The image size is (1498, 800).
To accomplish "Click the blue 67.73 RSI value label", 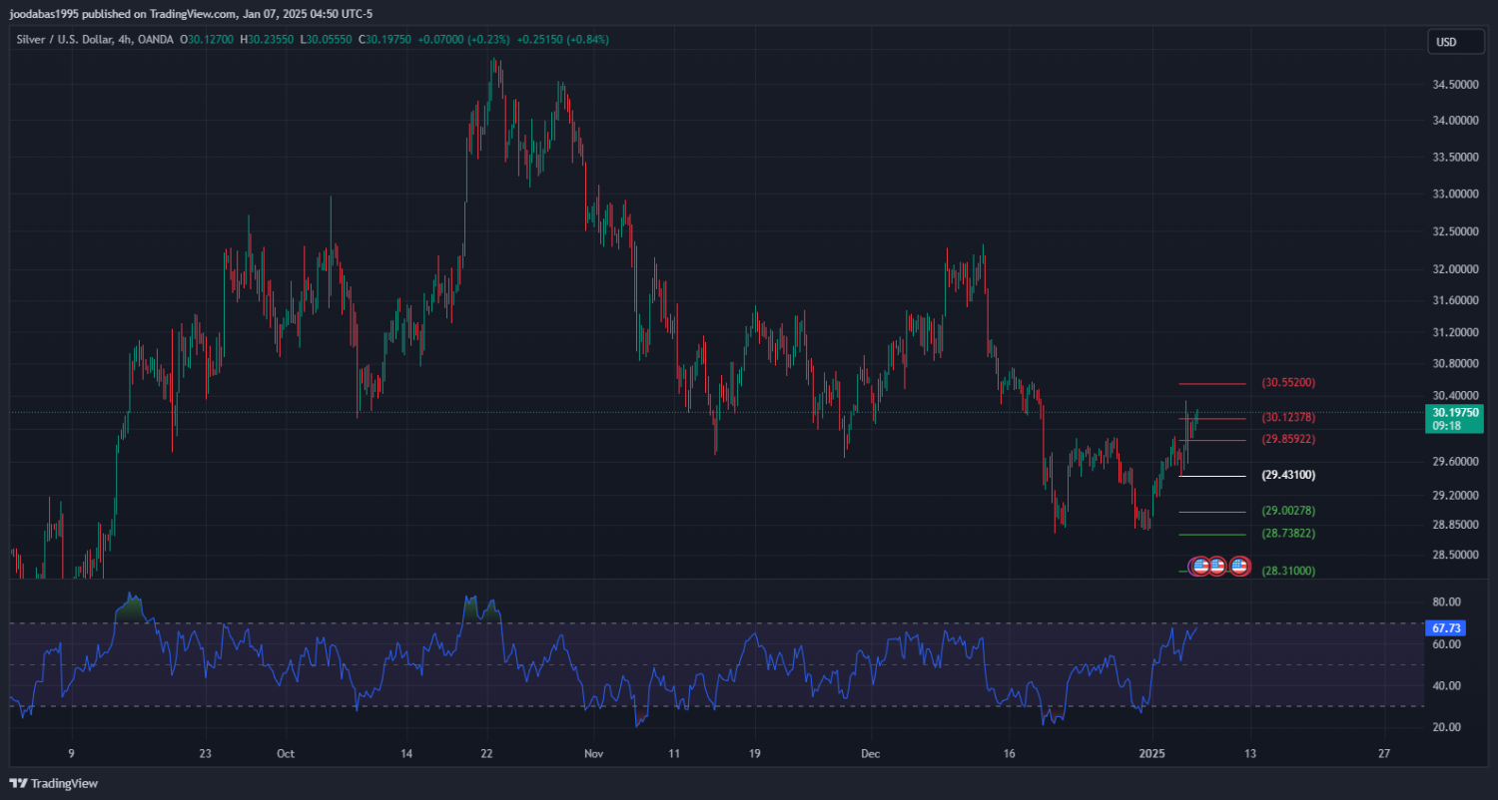I will [x=1446, y=628].
